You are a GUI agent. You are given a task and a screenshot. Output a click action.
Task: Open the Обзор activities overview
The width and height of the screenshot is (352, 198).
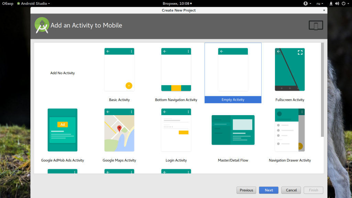[8, 3]
